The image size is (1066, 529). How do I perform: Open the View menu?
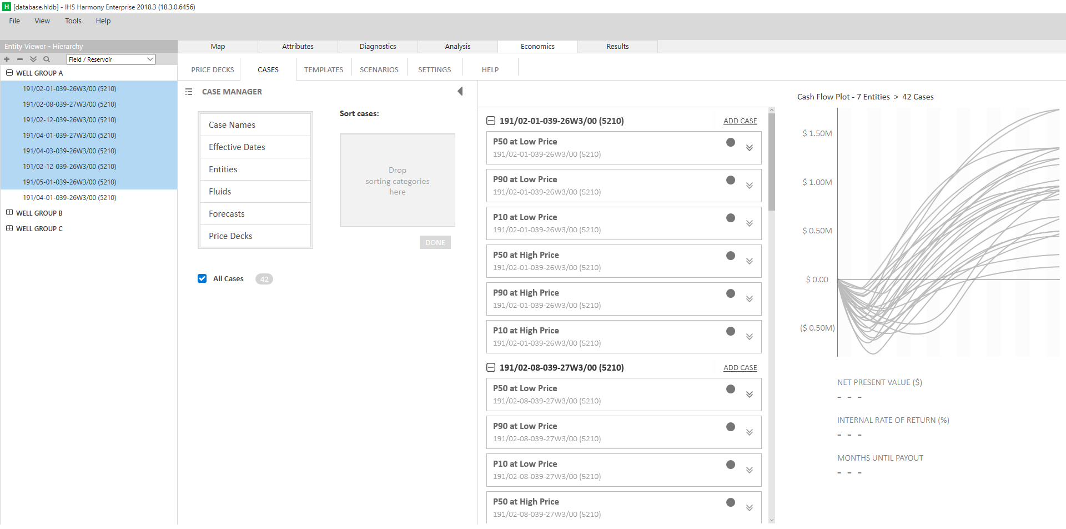[x=42, y=21]
